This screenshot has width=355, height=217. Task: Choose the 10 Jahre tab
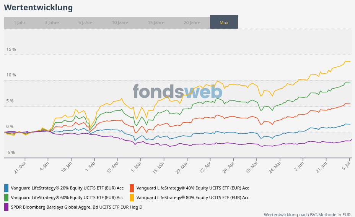coord(120,23)
